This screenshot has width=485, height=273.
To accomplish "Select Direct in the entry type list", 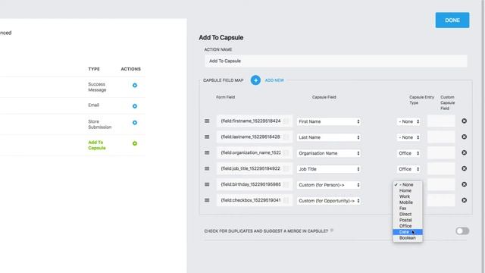I will pos(408,214).
